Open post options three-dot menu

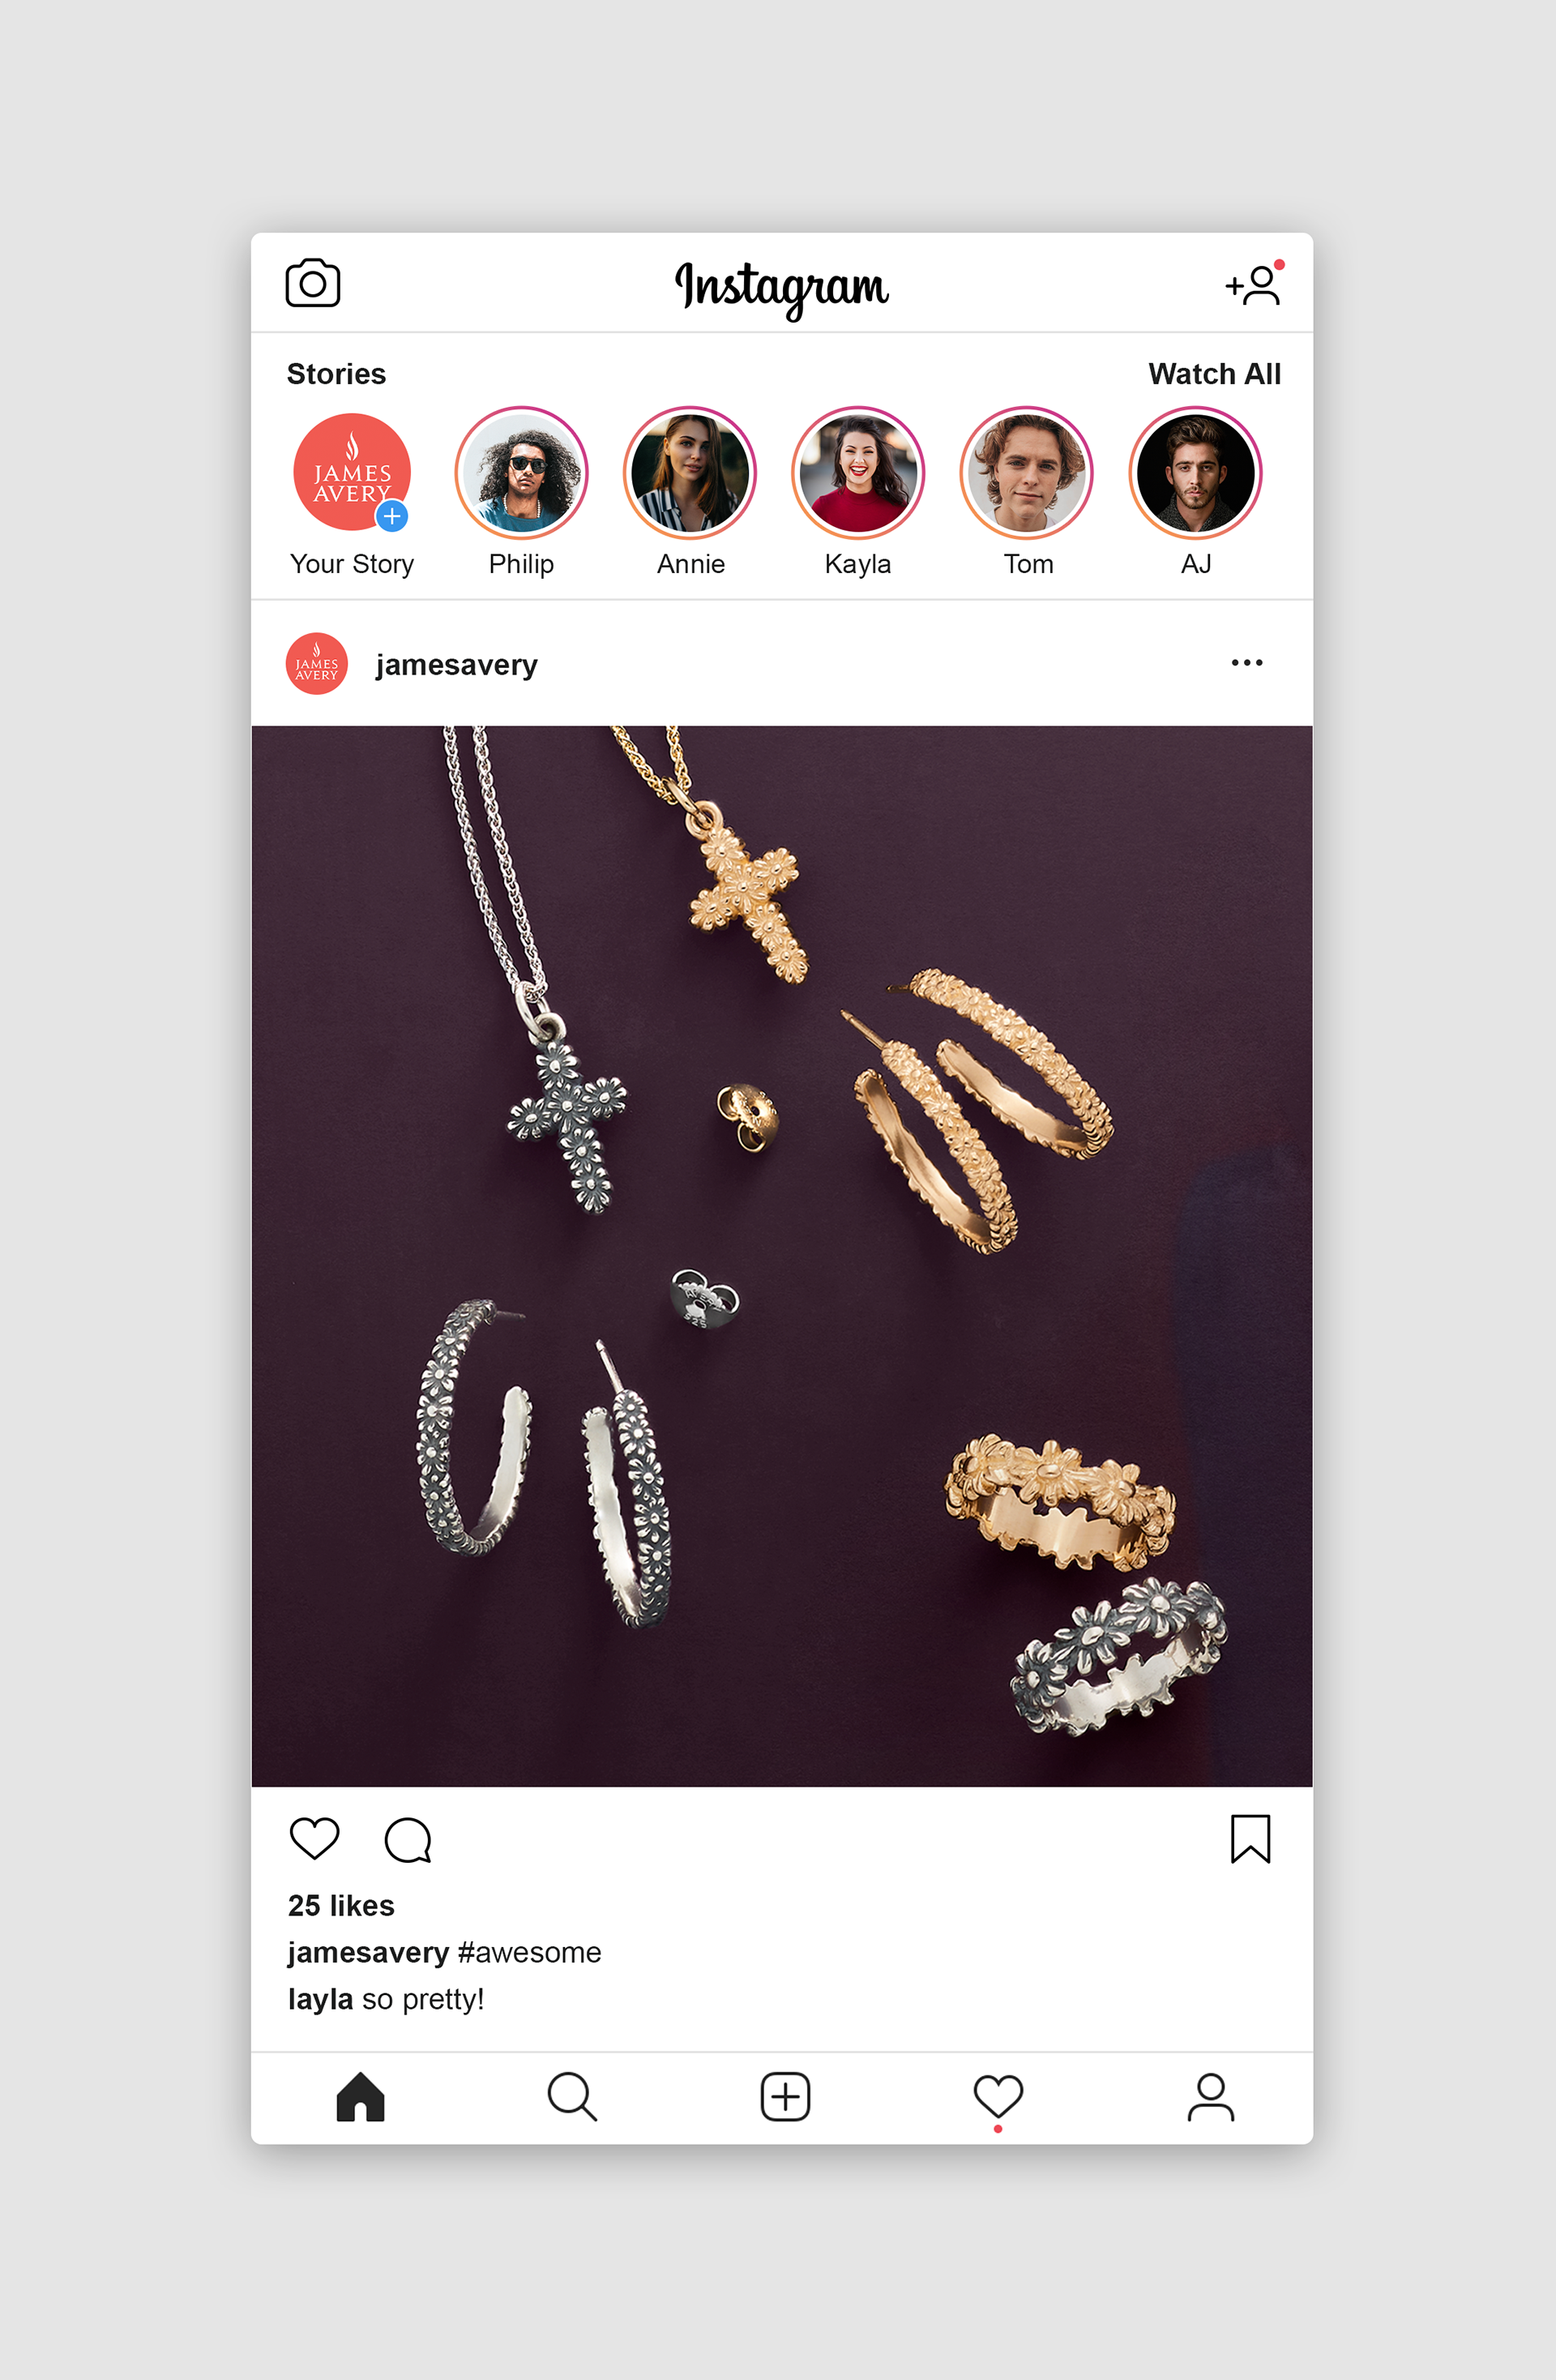[1247, 663]
